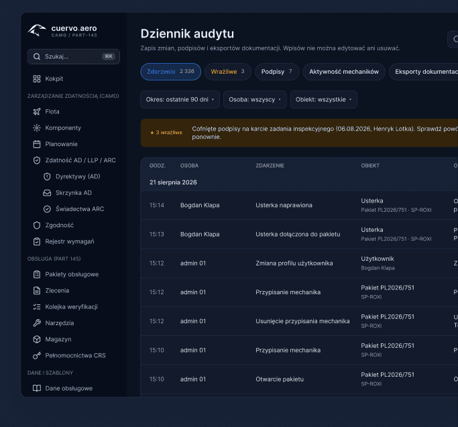Screen dimensions: 458x427
Task: Click the search magnifier icon in sidebar
Action: [x=37, y=56]
